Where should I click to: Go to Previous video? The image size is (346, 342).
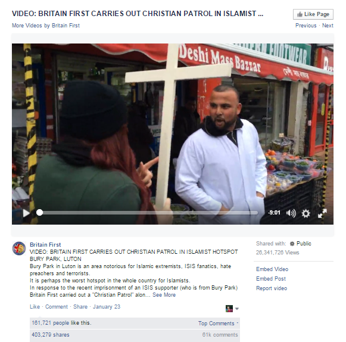306,26
